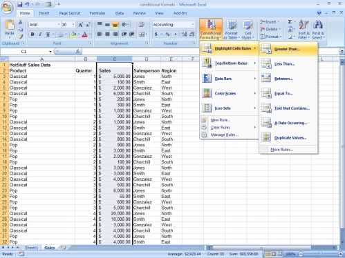Image resolution: width=345 pixels, height=258 pixels.
Task: Click the Percent Style icon
Action: 167,34
